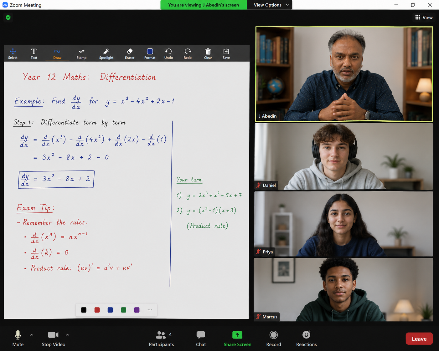Leave the meeting
439x351 pixels.
tap(419, 339)
